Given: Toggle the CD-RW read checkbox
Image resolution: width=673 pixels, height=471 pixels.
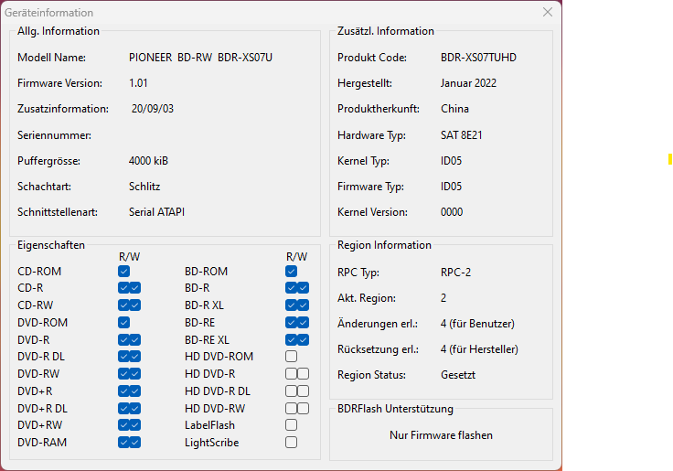Looking at the screenshot, I should coord(123,305).
